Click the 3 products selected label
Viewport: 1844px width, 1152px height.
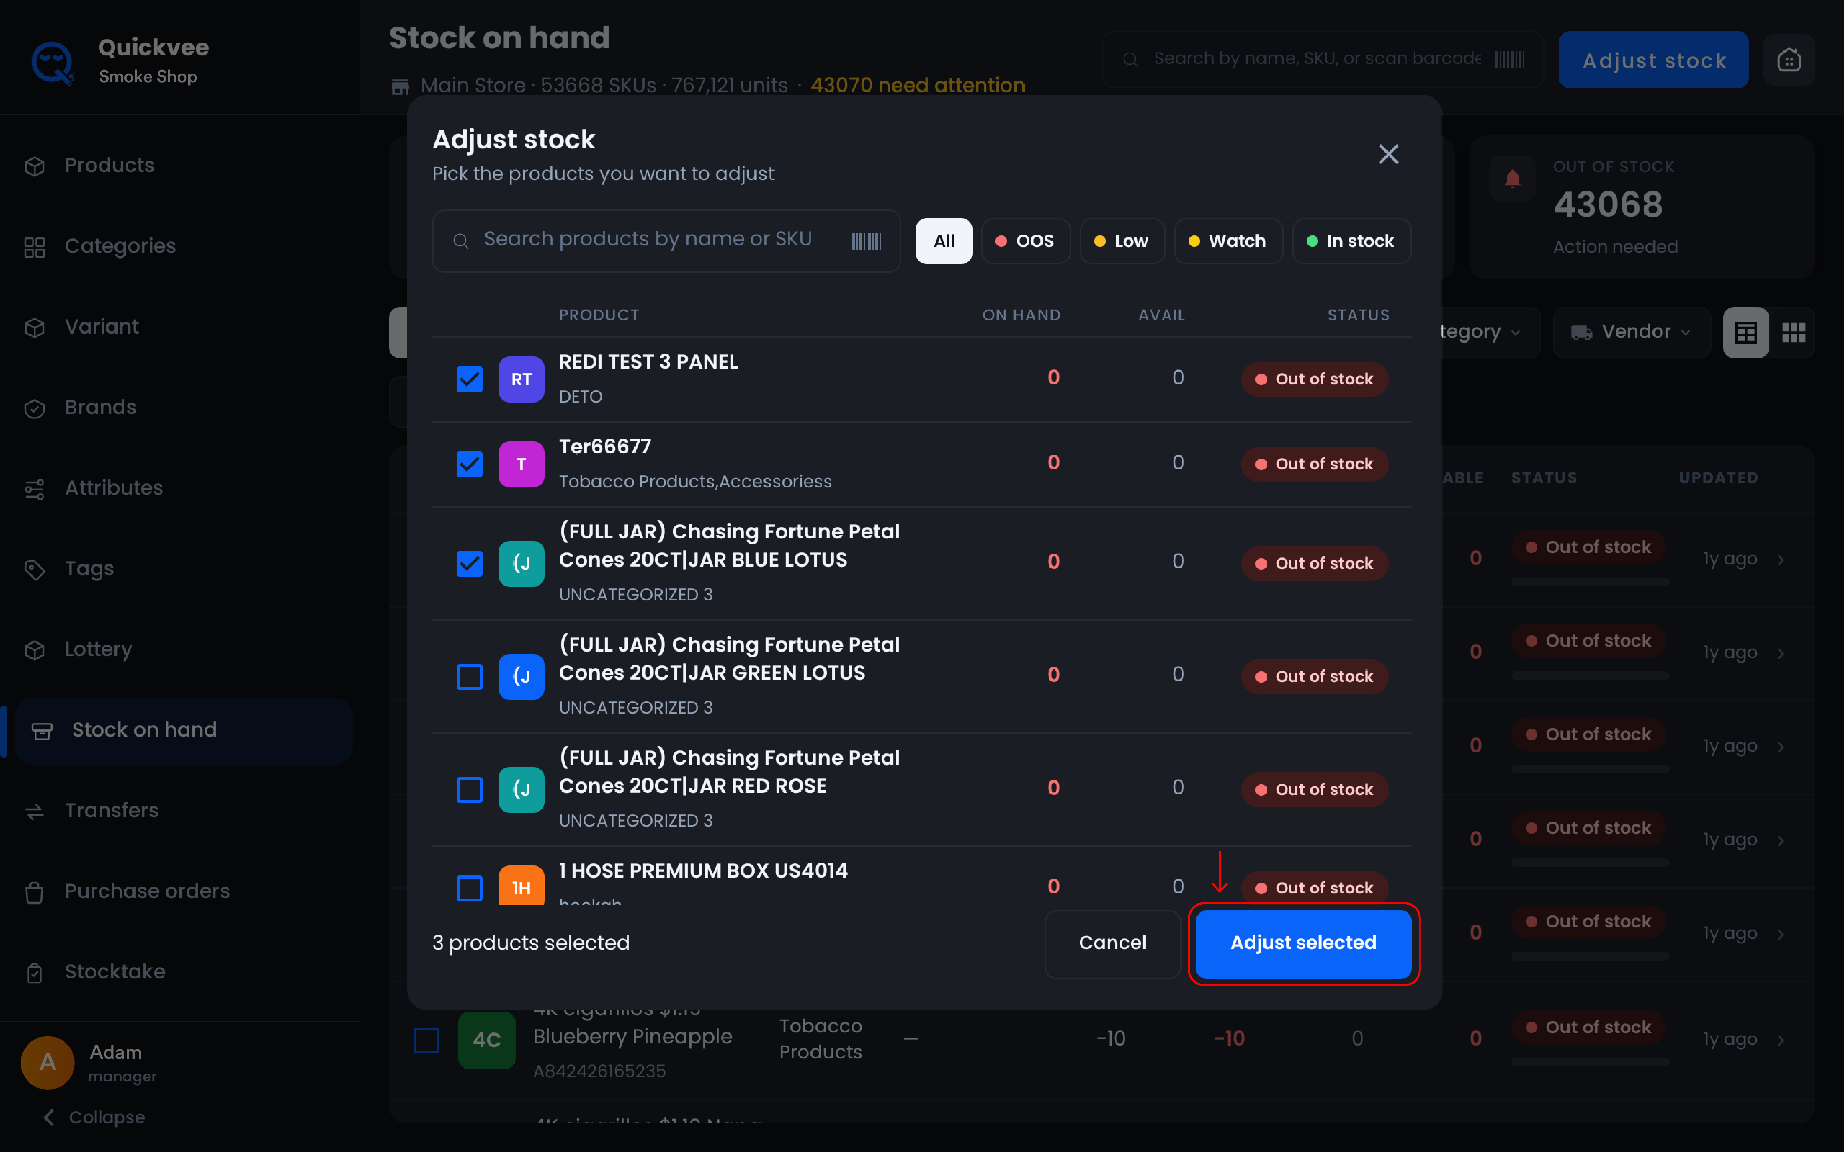(x=531, y=943)
